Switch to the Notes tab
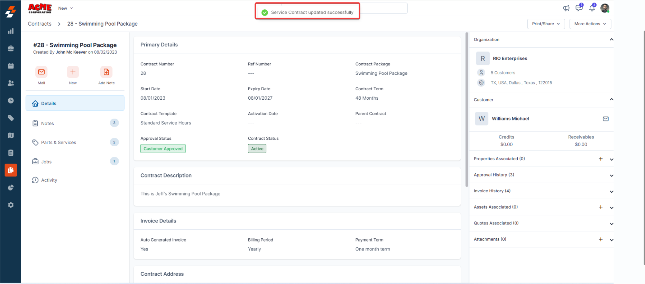Image resolution: width=645 pixels, height=284 pixels. 47,123
